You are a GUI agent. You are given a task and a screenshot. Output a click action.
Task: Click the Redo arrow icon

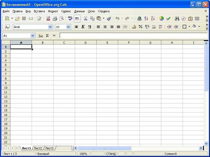tap(127, 18)
